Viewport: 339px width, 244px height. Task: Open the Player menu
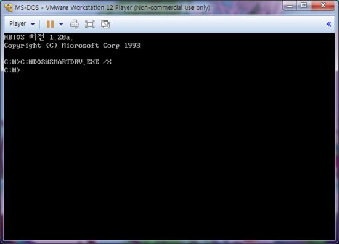coord(17,24)
